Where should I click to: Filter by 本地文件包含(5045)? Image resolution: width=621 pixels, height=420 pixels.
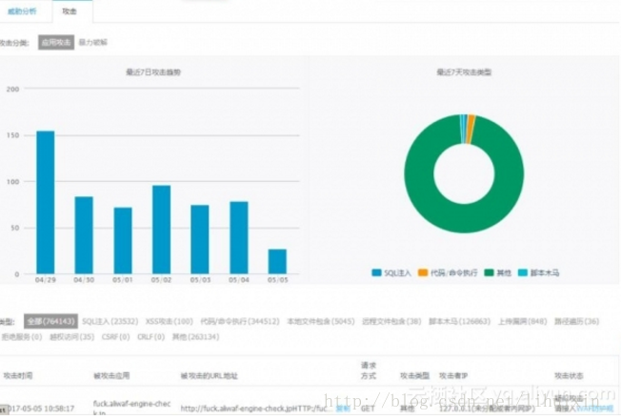coord(321,322)
